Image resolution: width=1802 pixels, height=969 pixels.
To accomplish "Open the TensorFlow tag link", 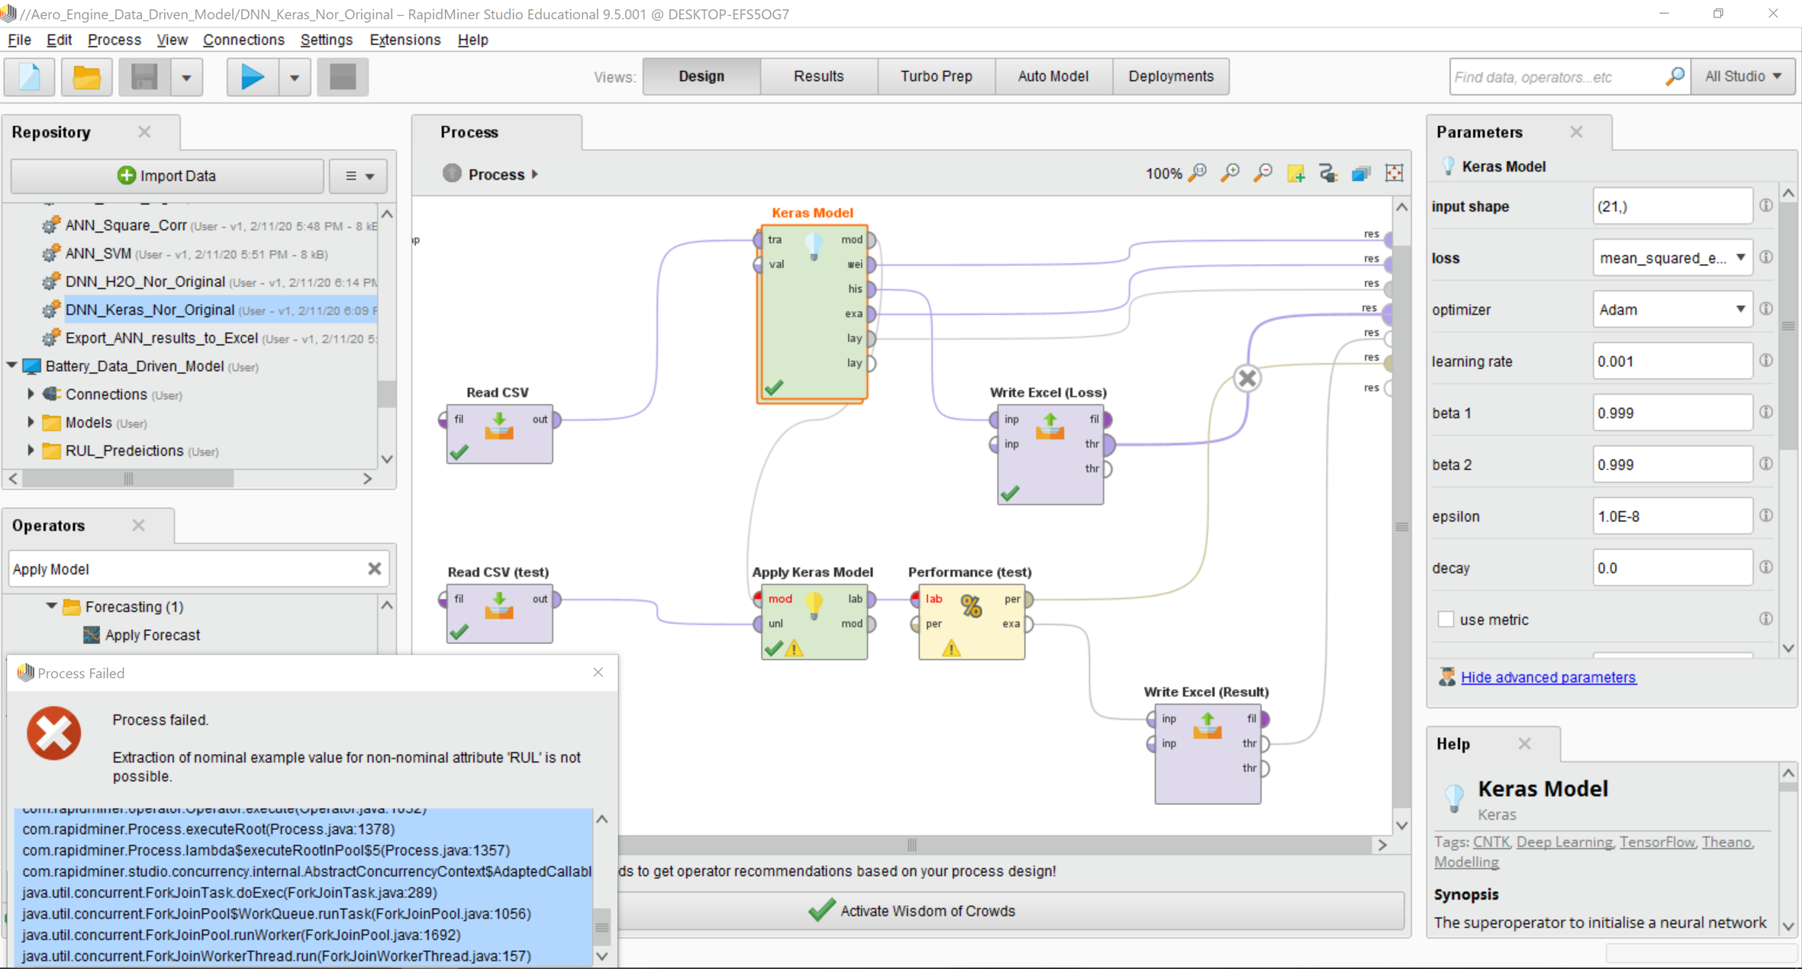I will 1657,842.
